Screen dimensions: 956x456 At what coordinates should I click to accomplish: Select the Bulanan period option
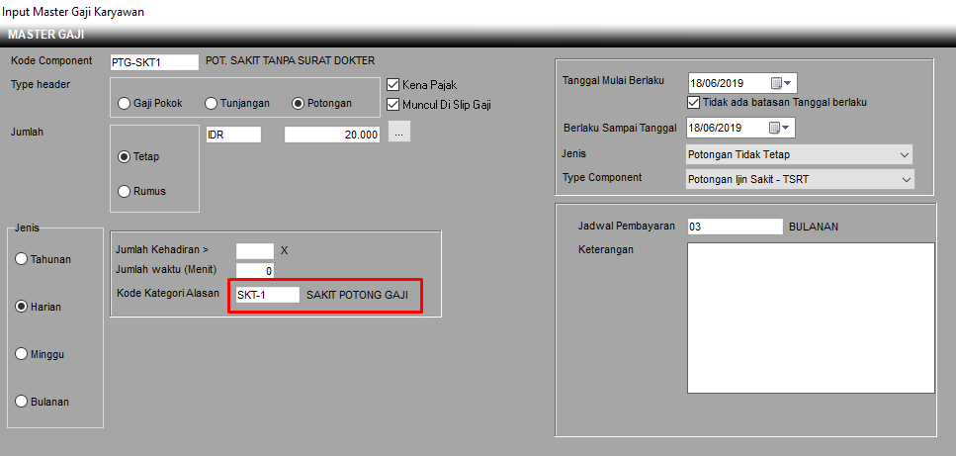[x=22, y=402]
